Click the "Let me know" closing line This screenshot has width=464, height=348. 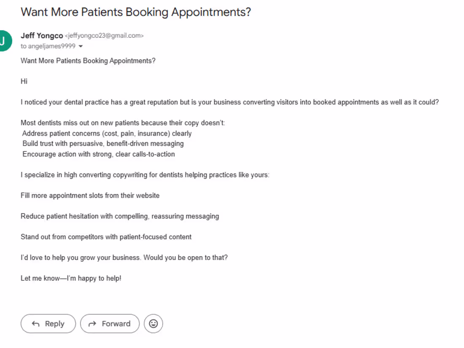71,278
